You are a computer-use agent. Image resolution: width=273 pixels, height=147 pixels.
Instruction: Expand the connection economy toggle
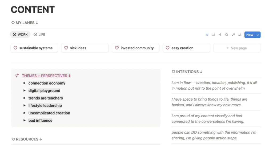point(25,83)
